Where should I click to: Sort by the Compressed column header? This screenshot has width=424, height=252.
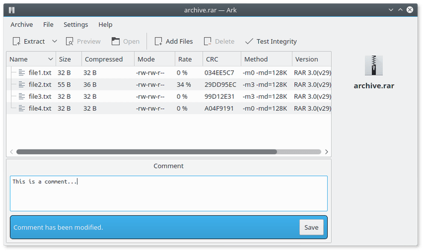[104, 59]
